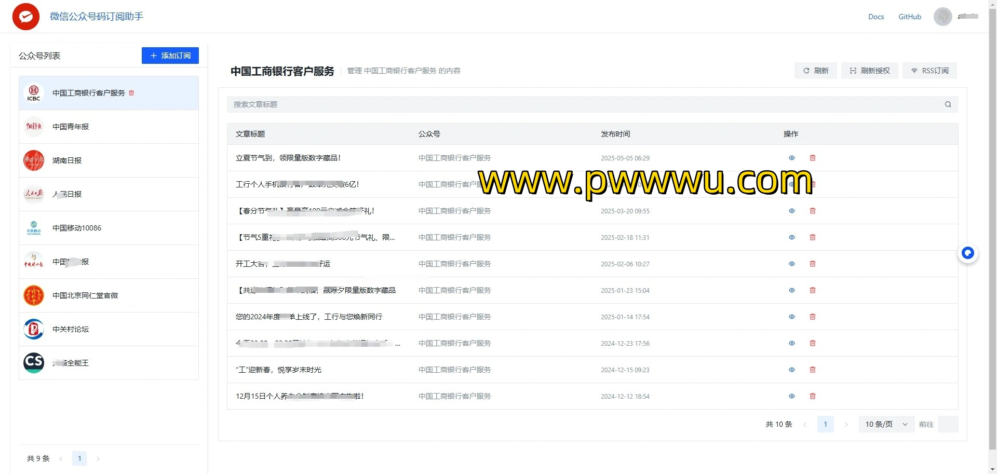This screenshot has width=997, height=474.
Task: Open the GitHub link
Action: pos(910,17)
